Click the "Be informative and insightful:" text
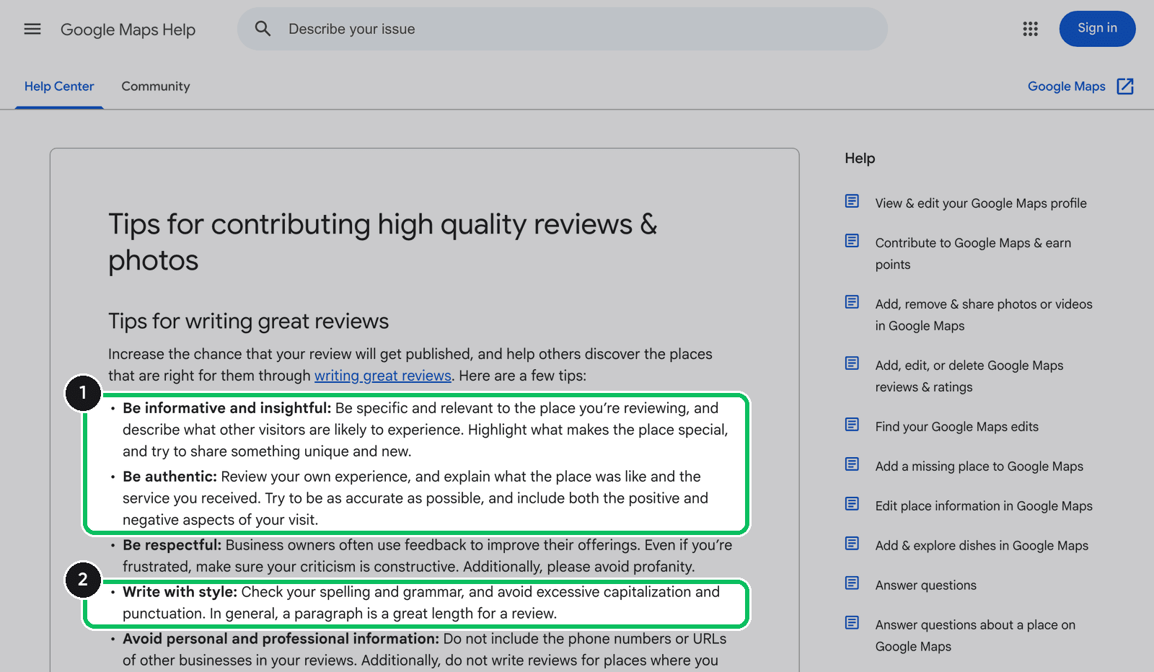Viewport: 1154px width, 672px height. pos(227,408)
